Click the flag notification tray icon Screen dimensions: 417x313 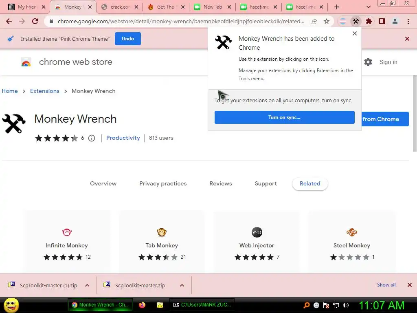pyautogui.click(x=326, y=305)
